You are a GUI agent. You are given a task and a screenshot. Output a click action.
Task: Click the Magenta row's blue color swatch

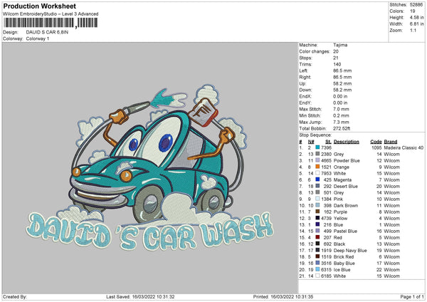point(317,179)
